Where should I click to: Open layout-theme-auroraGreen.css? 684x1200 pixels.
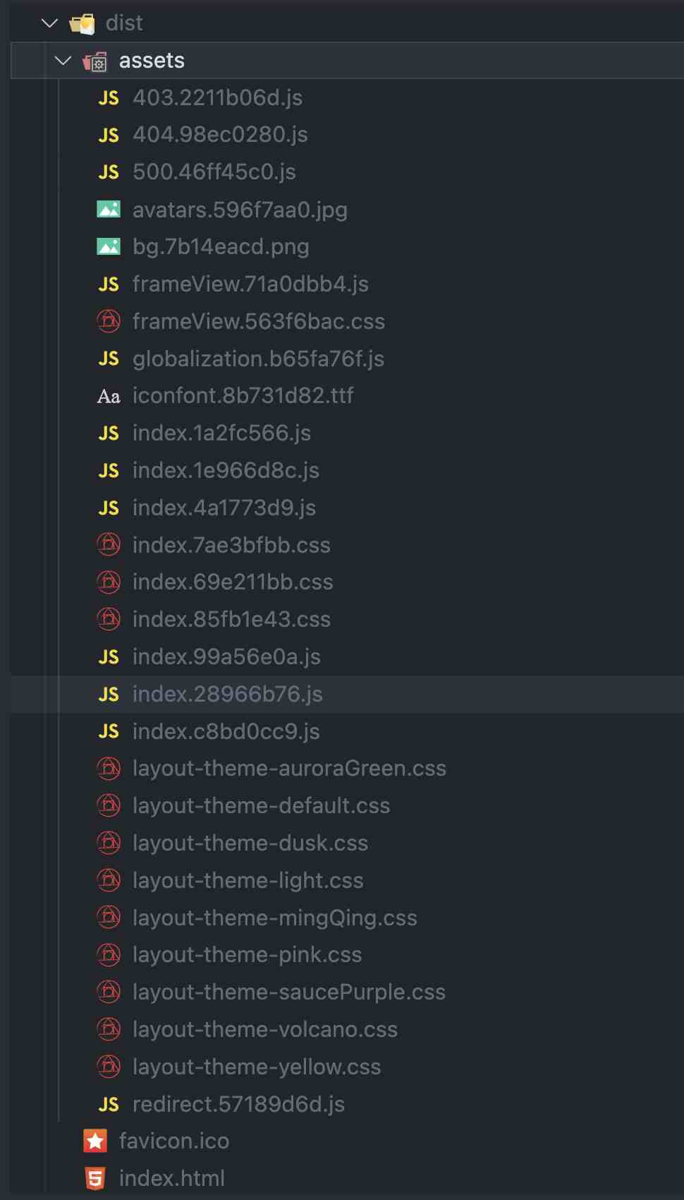289,769
